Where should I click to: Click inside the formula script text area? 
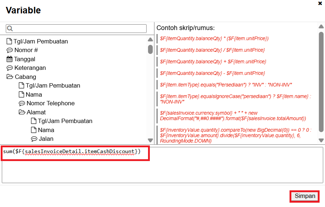[x=162, y=170]
